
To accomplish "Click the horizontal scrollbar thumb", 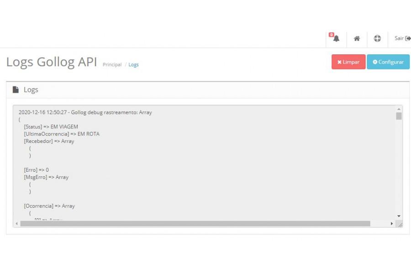I will point(195,224).
